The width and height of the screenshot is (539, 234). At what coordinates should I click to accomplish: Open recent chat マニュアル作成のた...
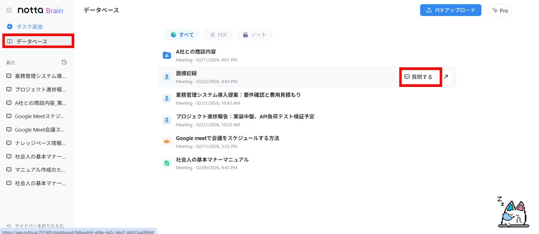coord(36,170)
